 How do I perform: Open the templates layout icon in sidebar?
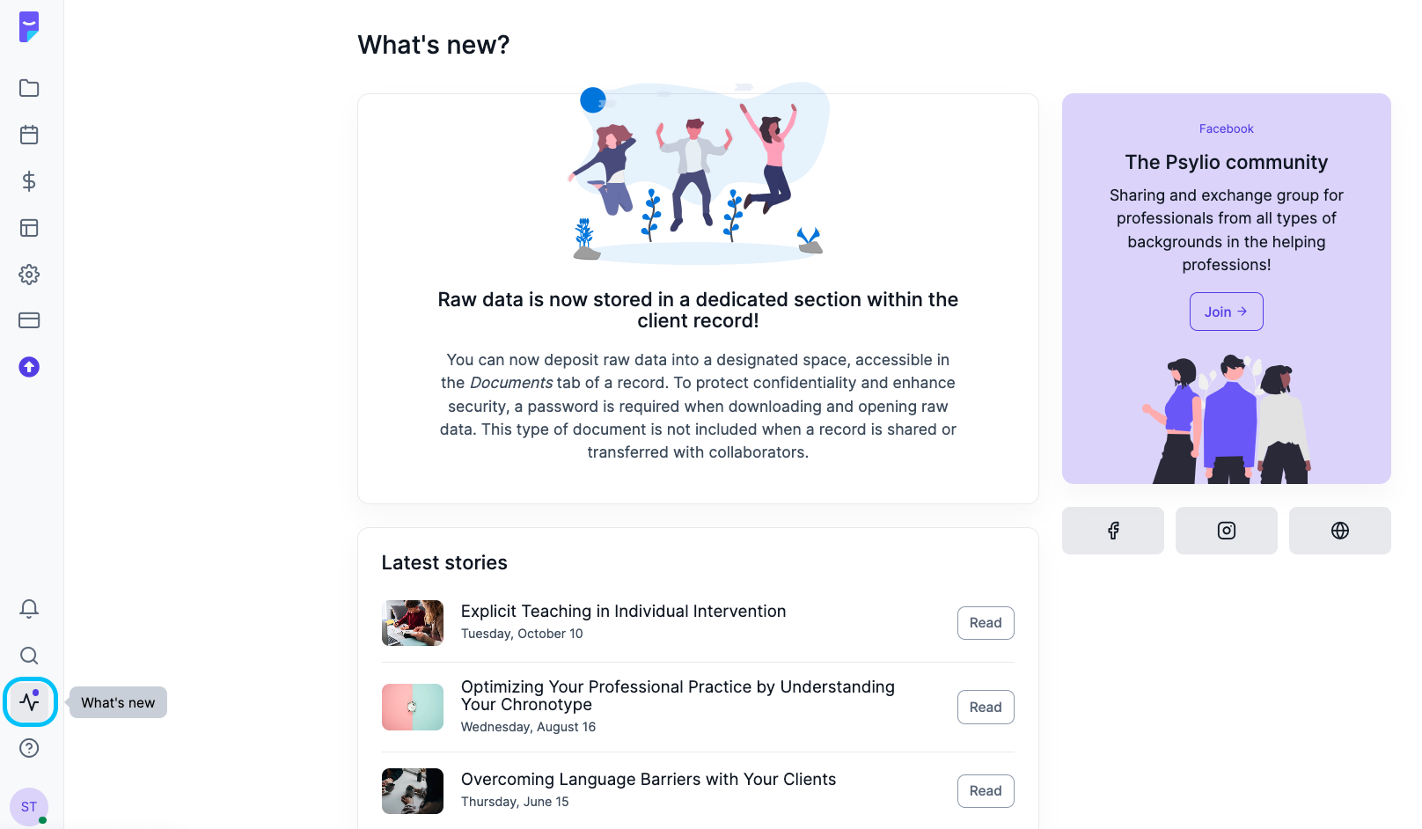click(29, 228)
